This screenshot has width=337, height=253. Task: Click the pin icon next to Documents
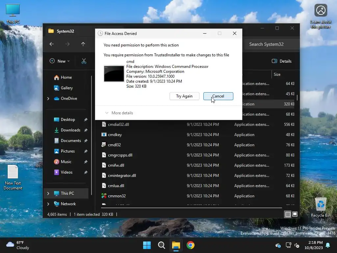coord(86,141)
